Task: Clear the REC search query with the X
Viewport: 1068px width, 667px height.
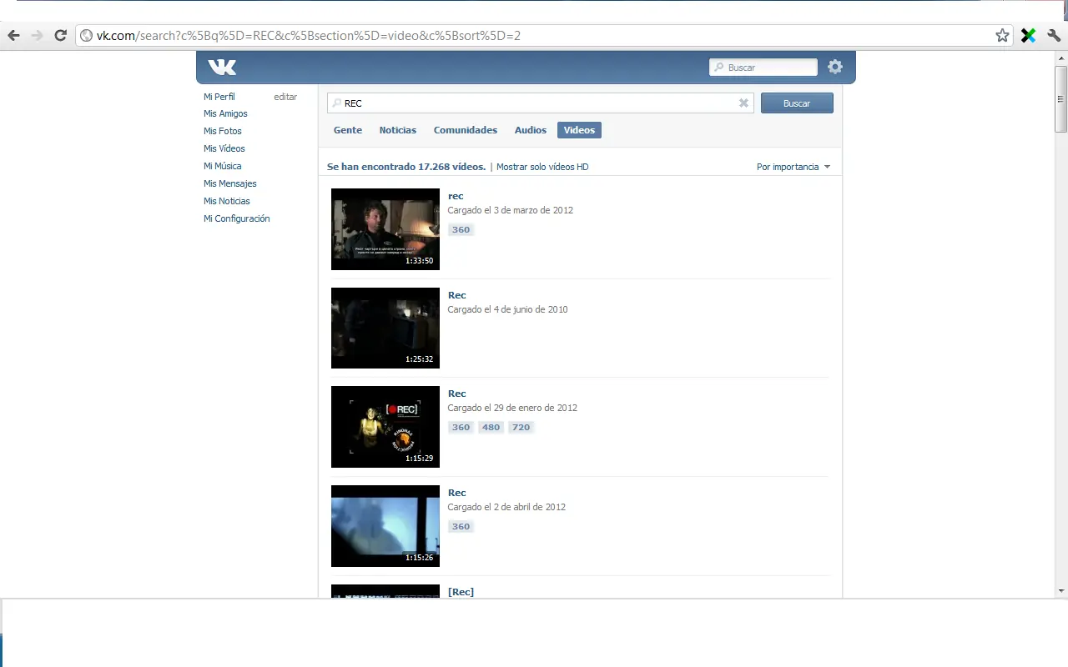Action: (x=743, y=103)
